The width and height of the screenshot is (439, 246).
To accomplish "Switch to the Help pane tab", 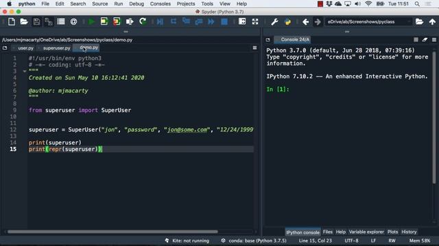I will pyautogui.click(x=341, y=232).
